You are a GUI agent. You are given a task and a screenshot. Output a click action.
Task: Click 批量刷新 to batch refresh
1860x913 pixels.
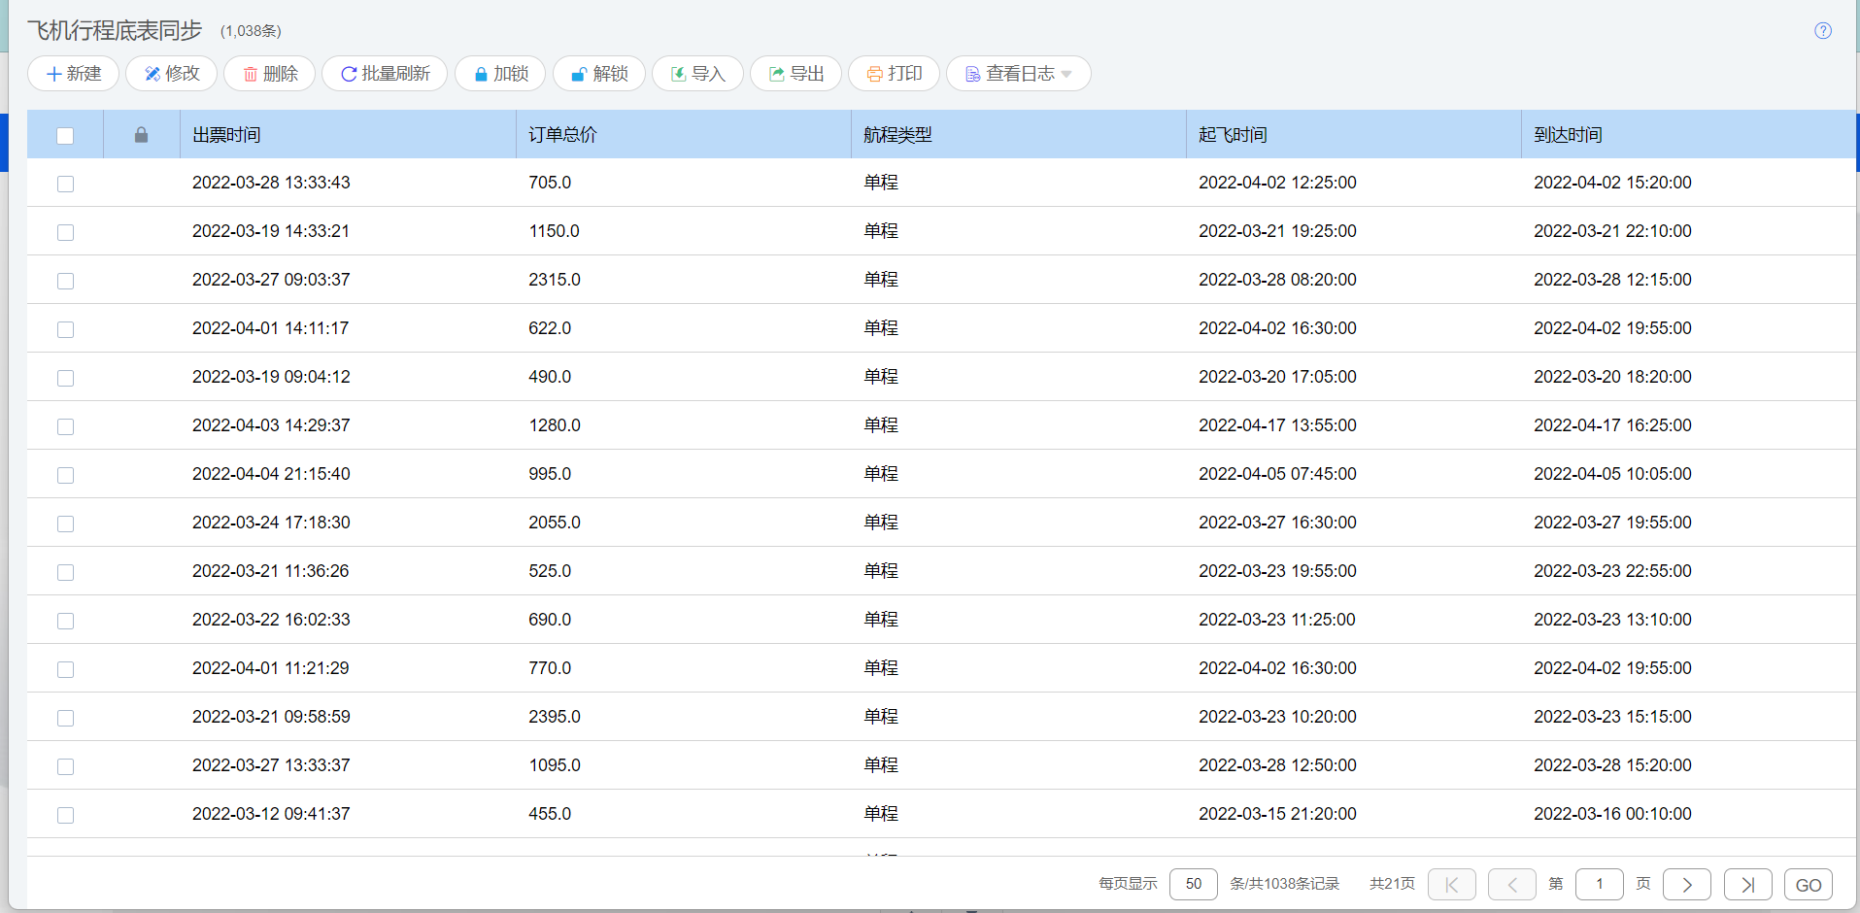pyautogui.click(x=385, y=74)
